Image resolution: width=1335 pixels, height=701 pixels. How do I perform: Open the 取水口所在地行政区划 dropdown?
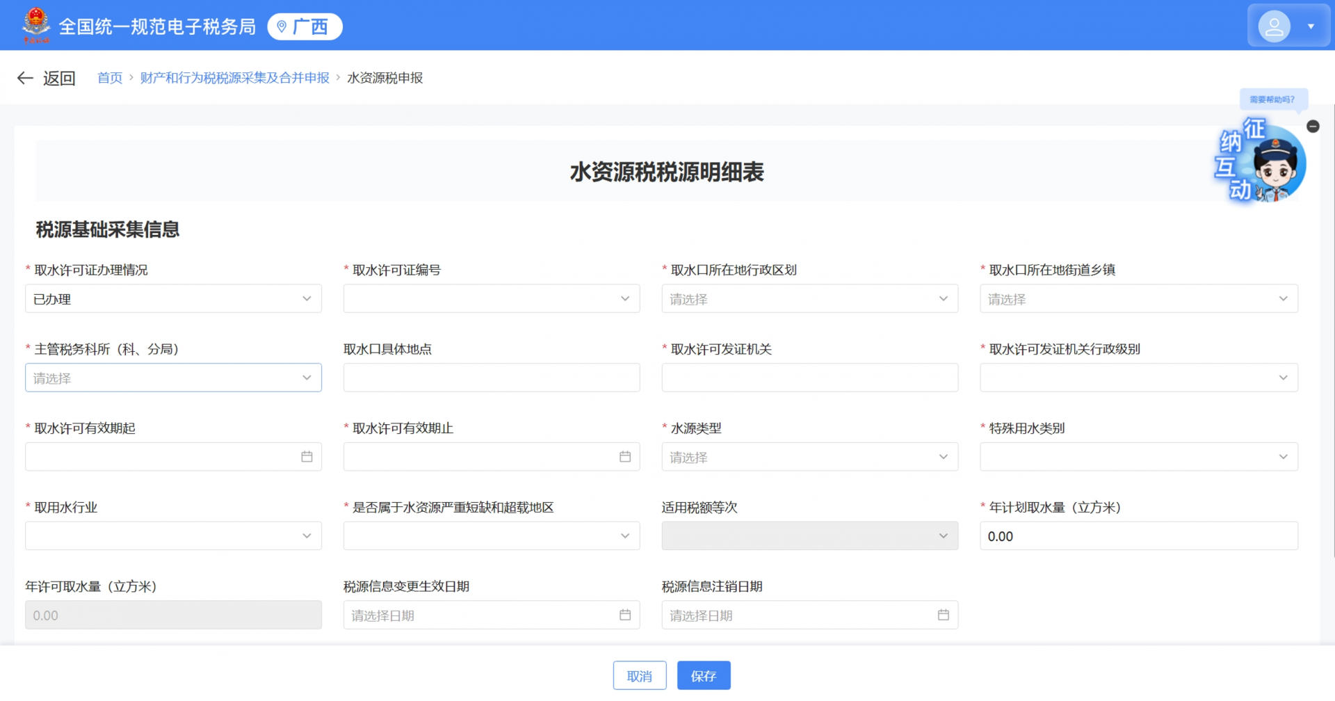coord(809,299)
